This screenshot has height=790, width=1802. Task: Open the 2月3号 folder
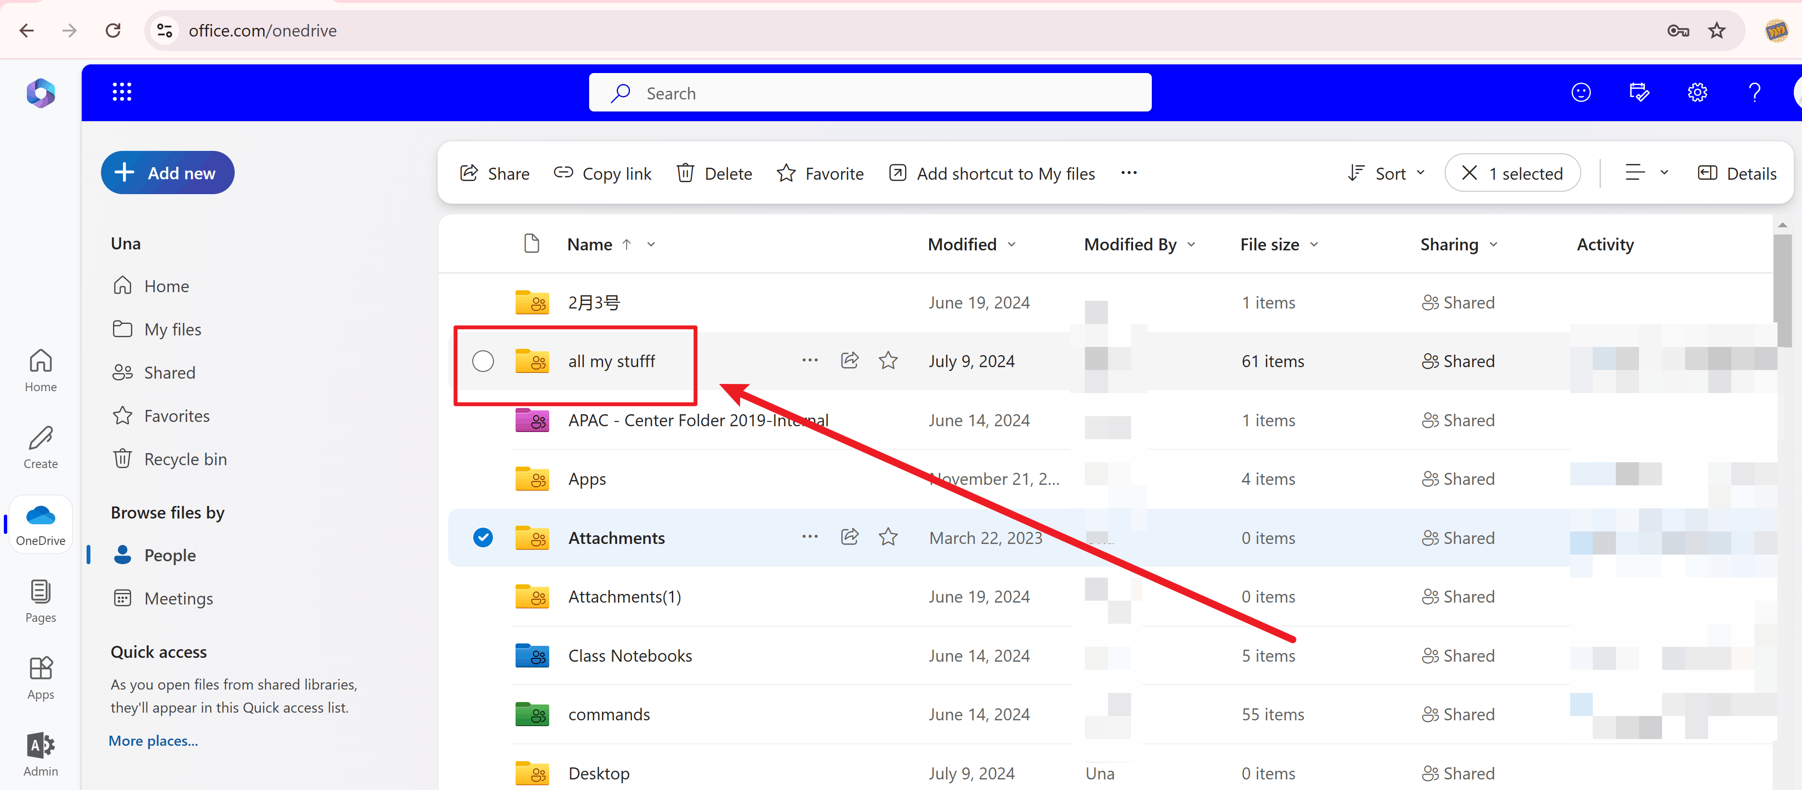click(x=593, y=302)
